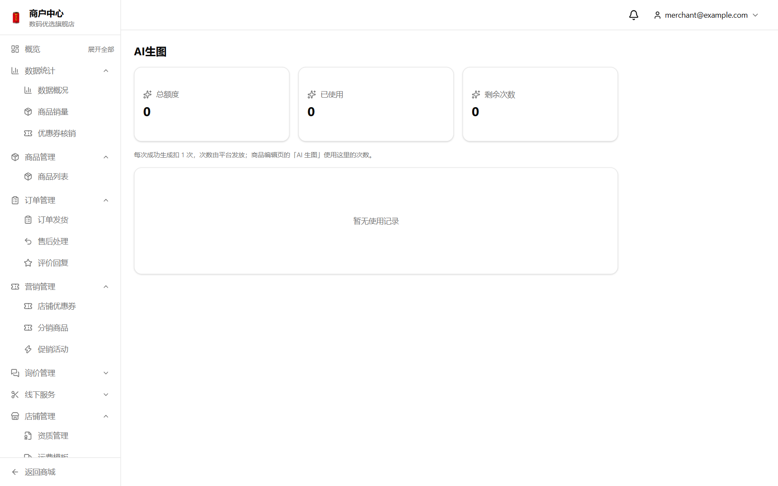Click the 商品销量 cube icon
The image size is (778, 486).
[28, 112]
